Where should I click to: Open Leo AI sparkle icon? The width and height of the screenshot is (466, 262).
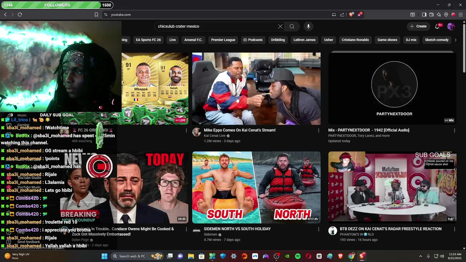439,15
